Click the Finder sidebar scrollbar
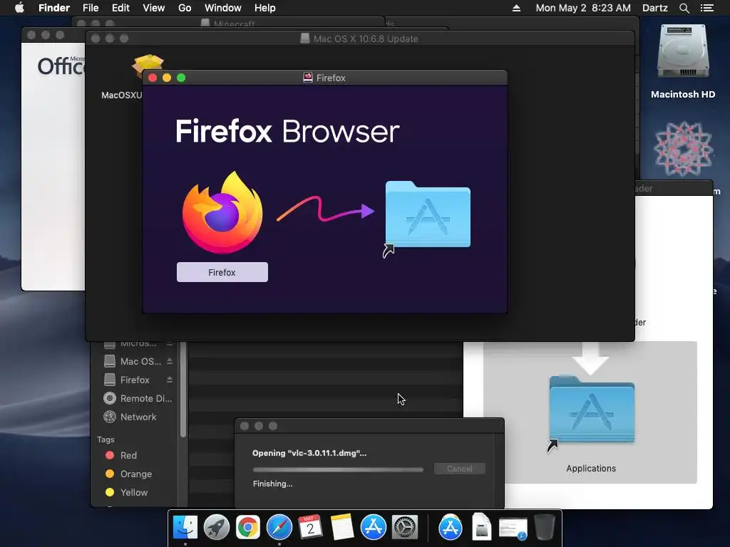Screen dimensions: 730x547 (x=183, y=390)
